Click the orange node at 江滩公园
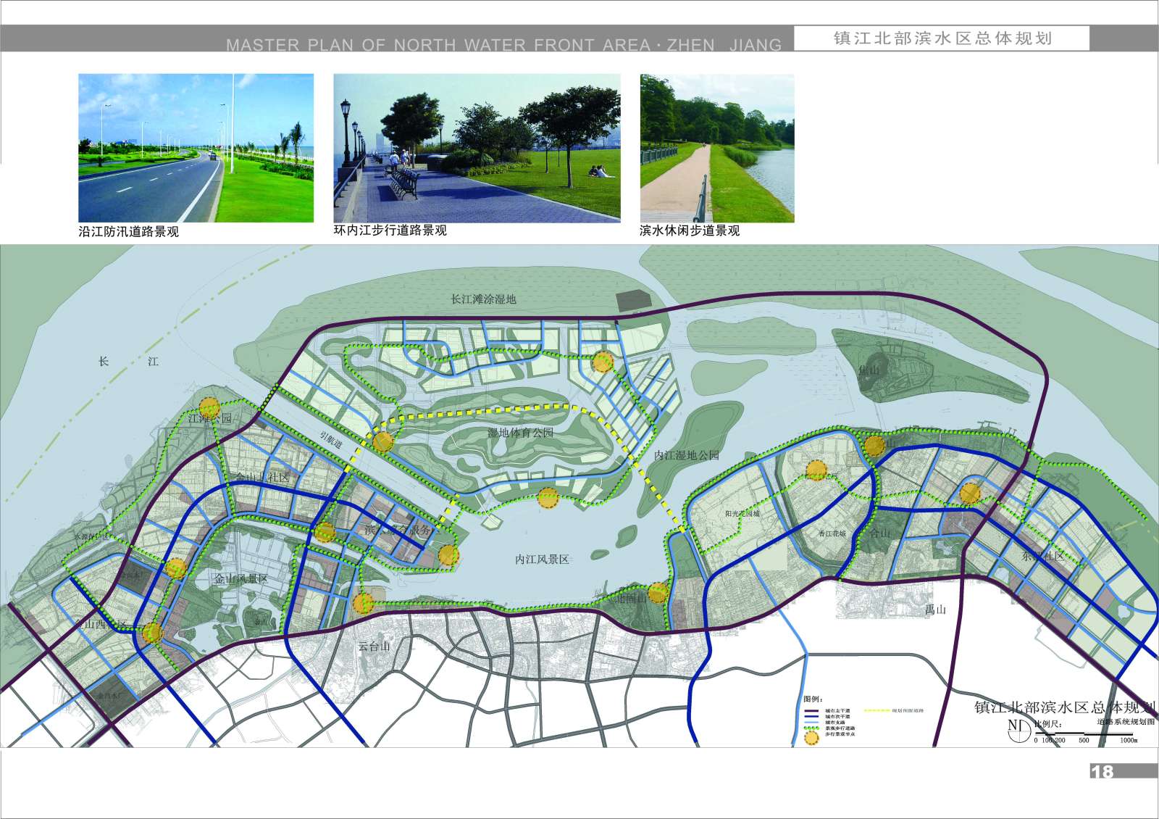Screen dimensions: 1159x819 (x=209, y=407)
